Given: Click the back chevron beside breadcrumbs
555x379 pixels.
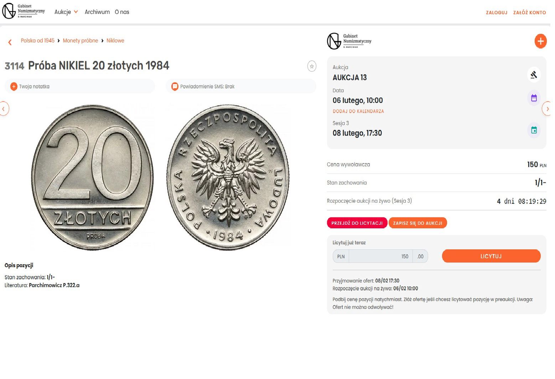Looking at the screenshot, I should click(10, 43).
